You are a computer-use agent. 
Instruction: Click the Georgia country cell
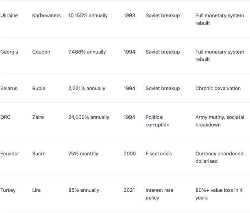9,52
